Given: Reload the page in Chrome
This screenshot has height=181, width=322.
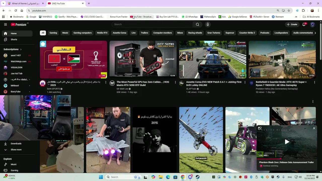Looking at the screenshot, I should 16,11.
